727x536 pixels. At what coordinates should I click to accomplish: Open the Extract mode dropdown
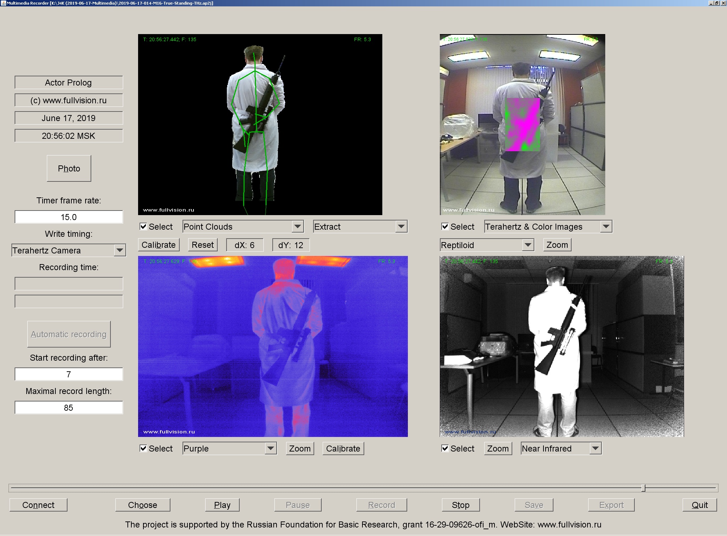[x=360, y=226]
